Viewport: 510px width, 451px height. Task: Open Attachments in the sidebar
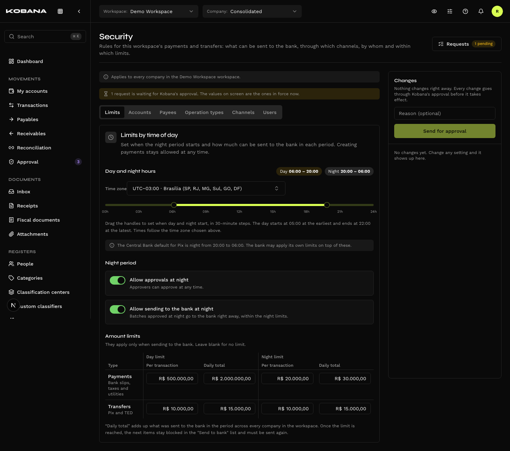click(45, 234)
